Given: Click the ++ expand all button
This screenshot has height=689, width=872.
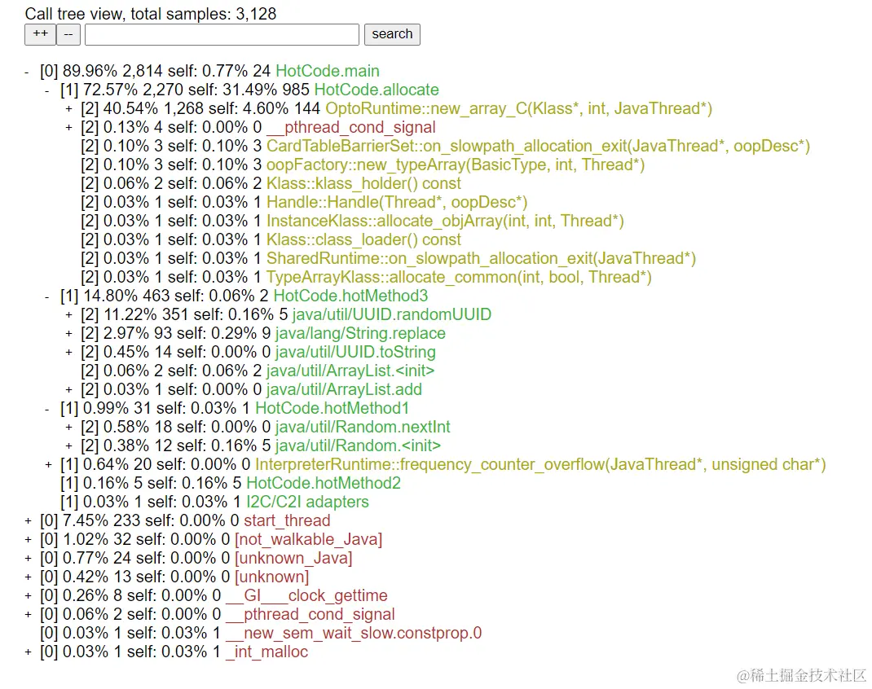Looking at the screenshot, I should (x=40, y=34).
